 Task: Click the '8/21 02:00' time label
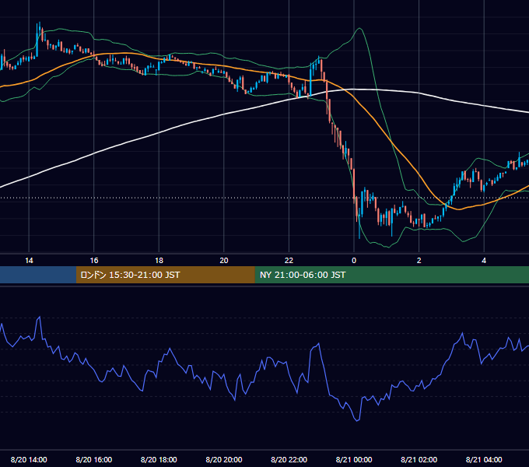(x=419, y=459)
